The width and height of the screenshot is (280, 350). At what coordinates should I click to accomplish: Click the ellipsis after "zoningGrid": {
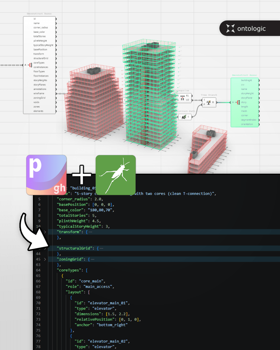pos(93,259)
